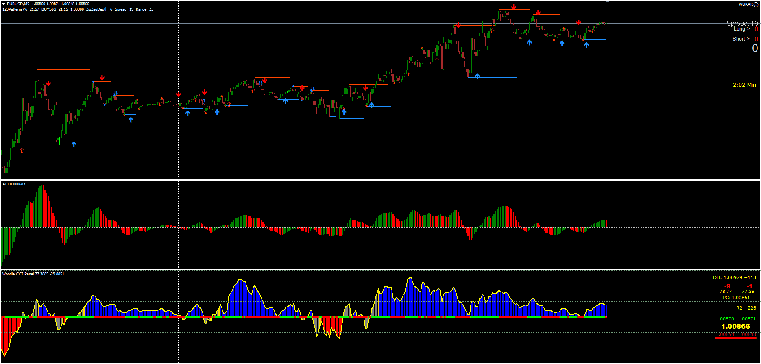
Task: Click the AO 0.000683 indicator label
Action: pos(14,184)
